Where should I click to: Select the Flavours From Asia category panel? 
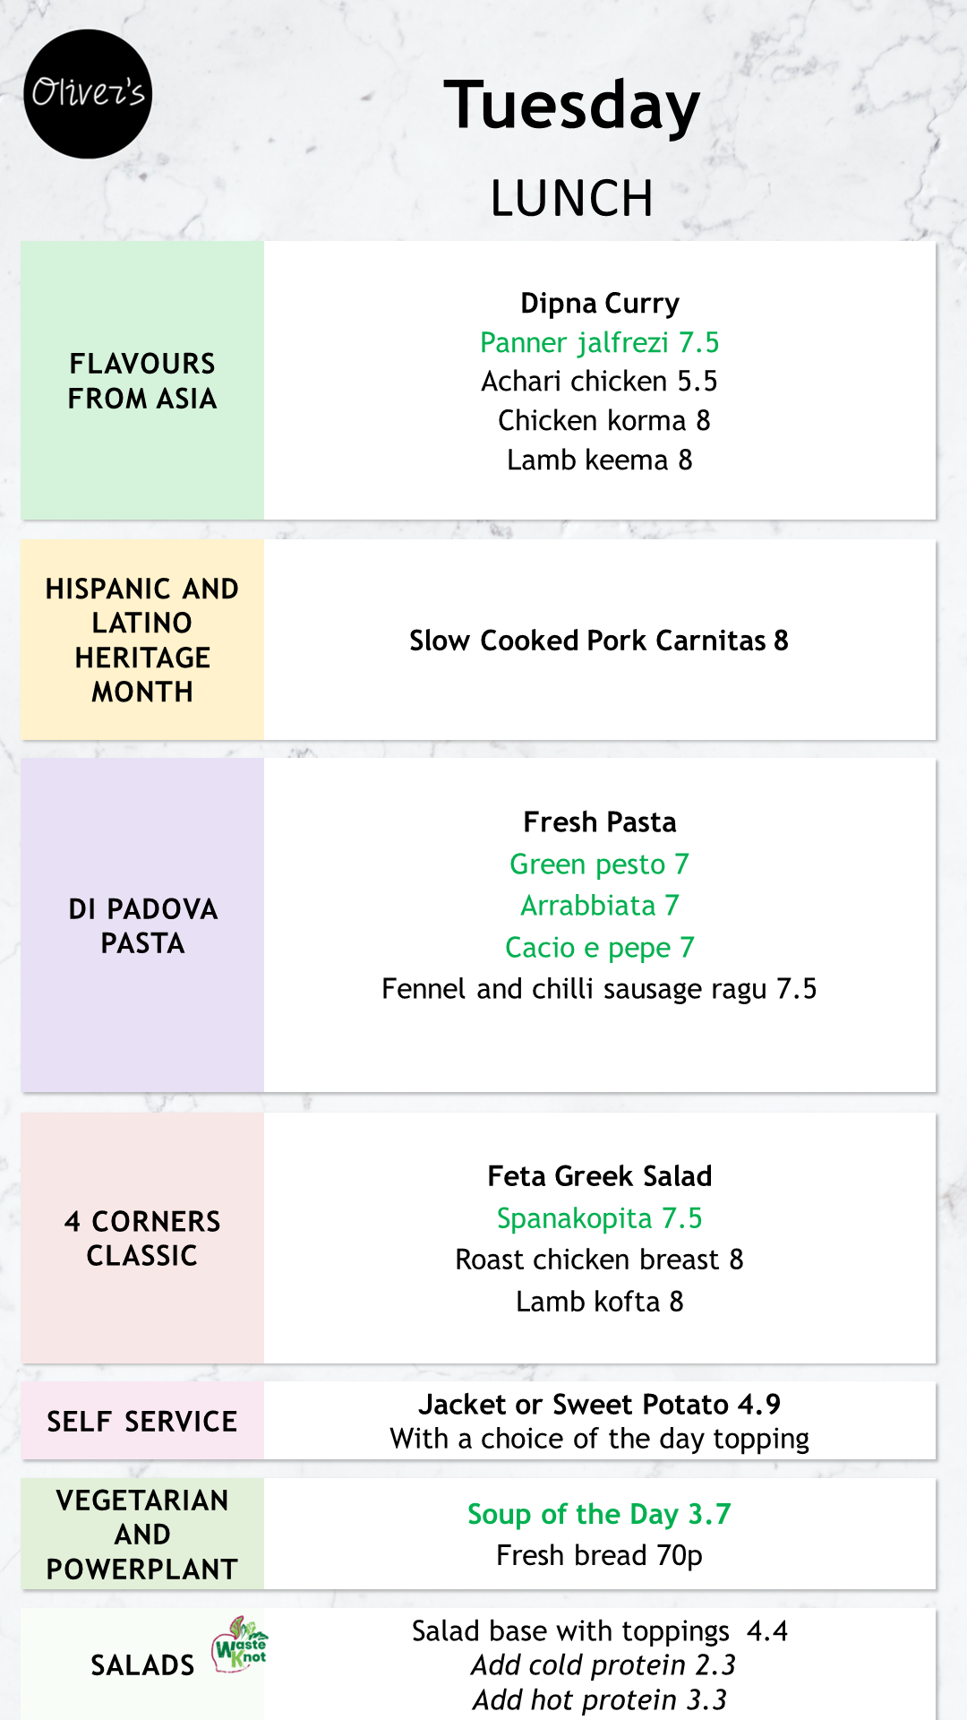(x=142, y=380)
